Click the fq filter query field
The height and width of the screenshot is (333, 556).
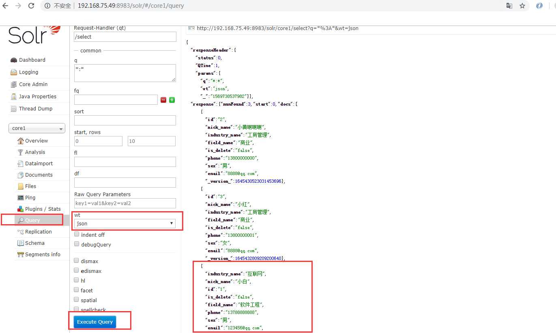point(116,100)
